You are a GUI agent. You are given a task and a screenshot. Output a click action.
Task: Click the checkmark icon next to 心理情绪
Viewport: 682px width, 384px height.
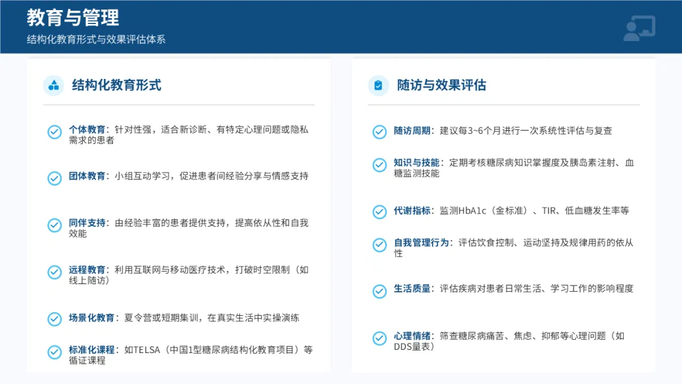[x=380, y=338]
